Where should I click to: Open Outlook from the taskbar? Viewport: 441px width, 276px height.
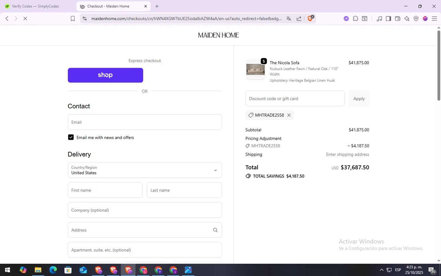coord(83,270)
